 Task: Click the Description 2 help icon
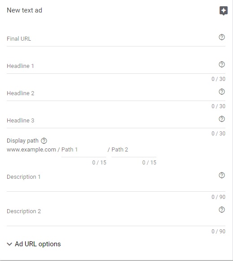222,210
